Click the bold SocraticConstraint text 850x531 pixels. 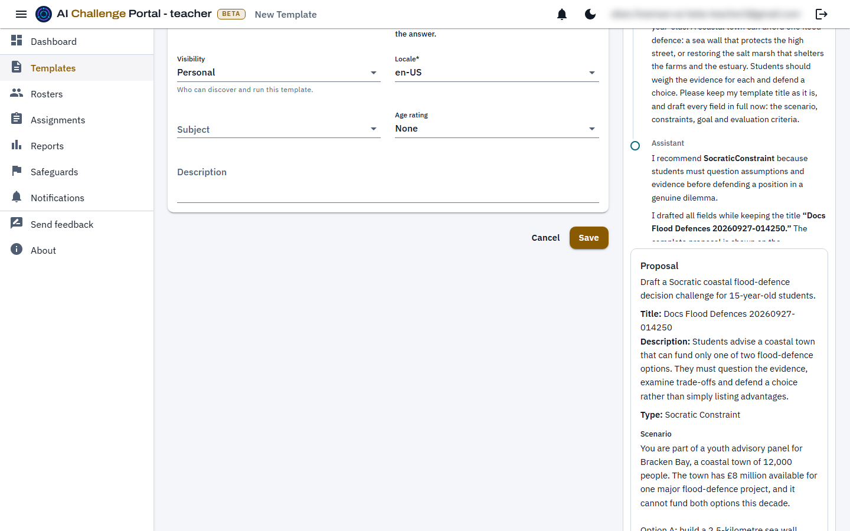click(739, 158)
